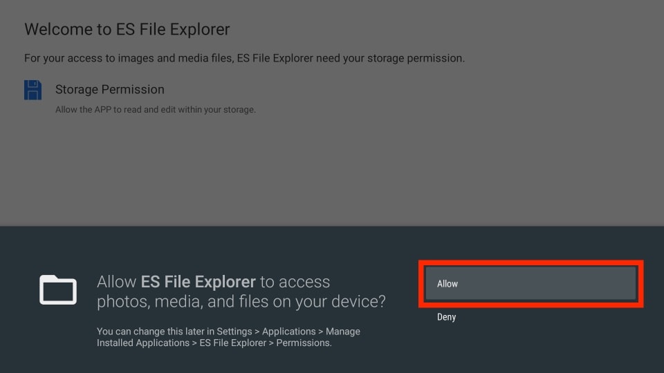Select the Deny option

pos(447,317)
